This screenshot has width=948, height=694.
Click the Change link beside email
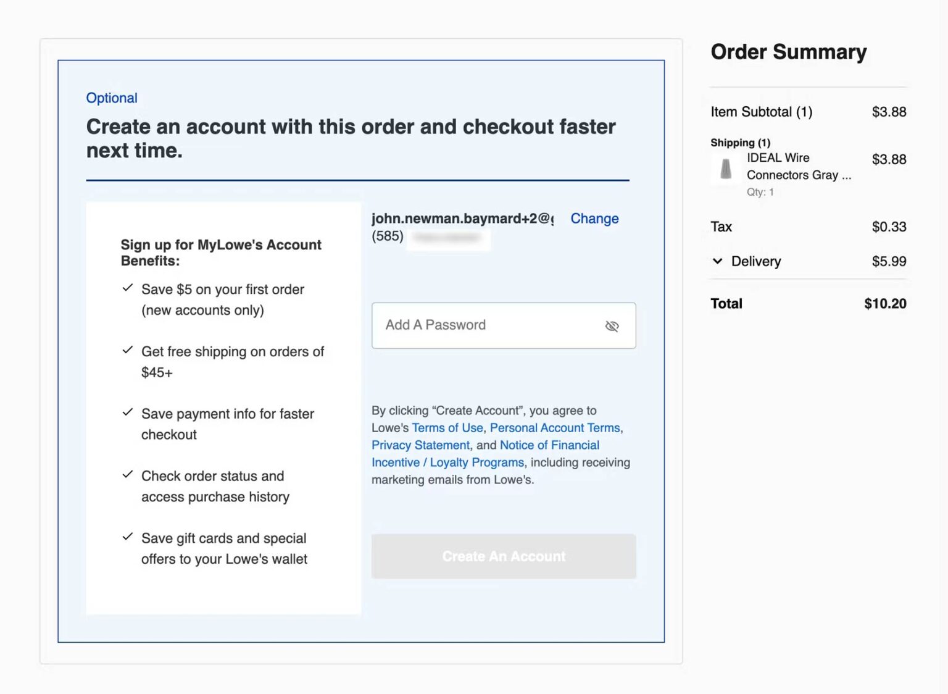click(x=594, y=219)
